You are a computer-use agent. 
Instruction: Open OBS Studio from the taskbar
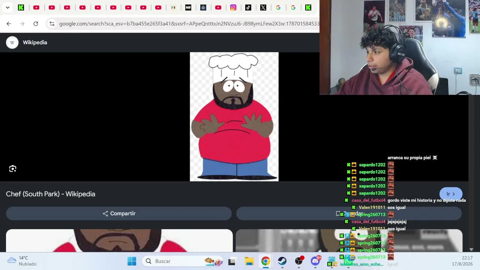pyautogui.click(x=299, y=261)
